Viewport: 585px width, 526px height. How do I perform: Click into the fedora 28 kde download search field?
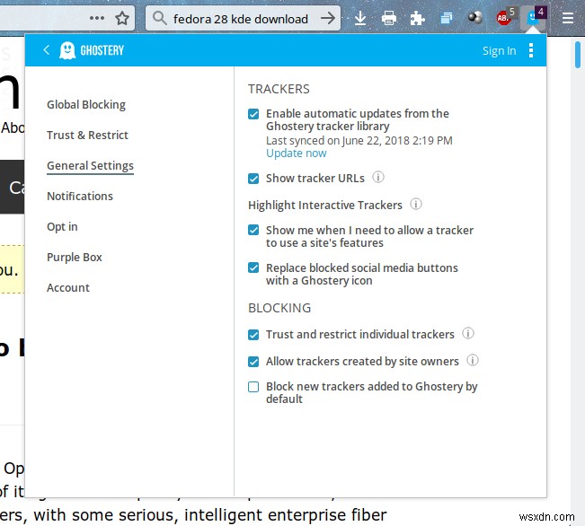[241, 18]
